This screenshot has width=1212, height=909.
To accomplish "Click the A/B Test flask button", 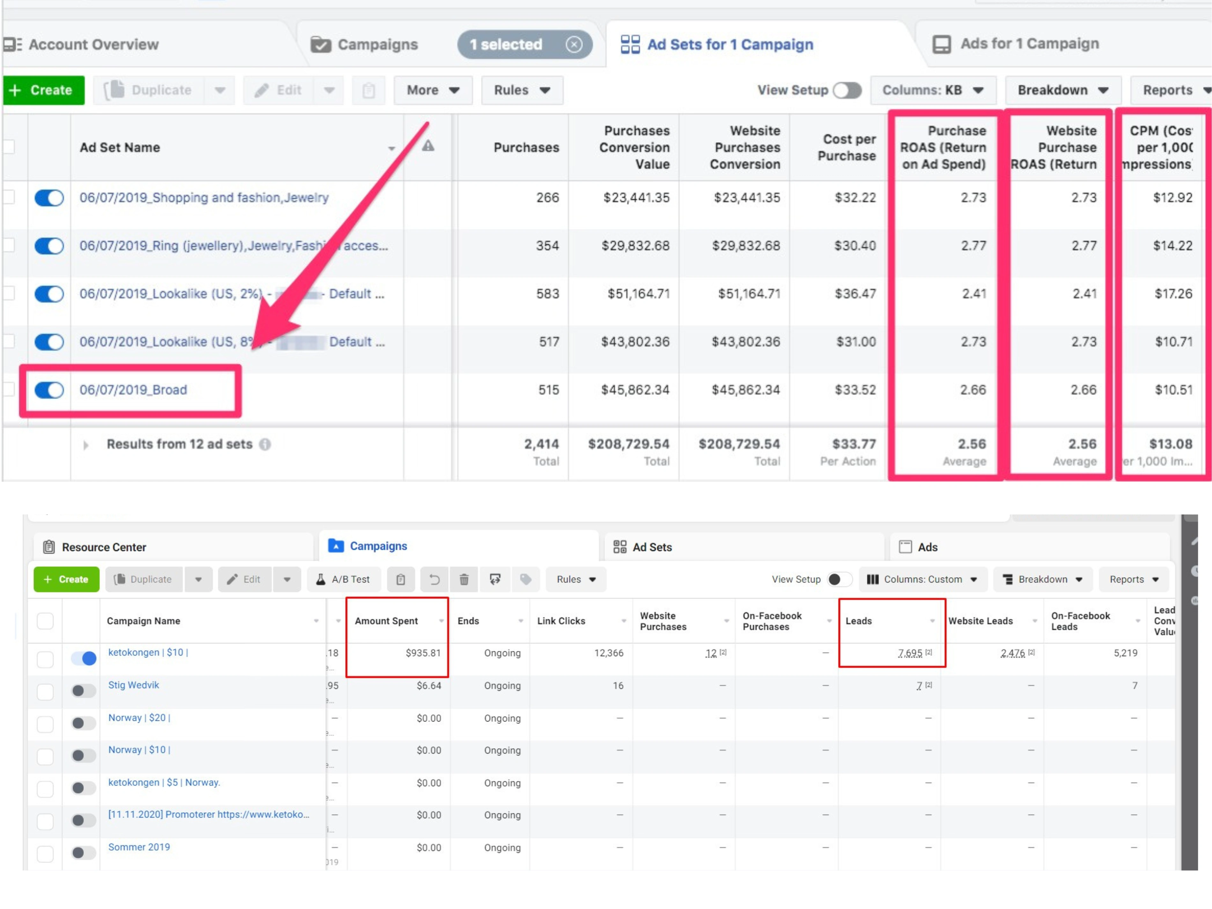I will 344,579.
